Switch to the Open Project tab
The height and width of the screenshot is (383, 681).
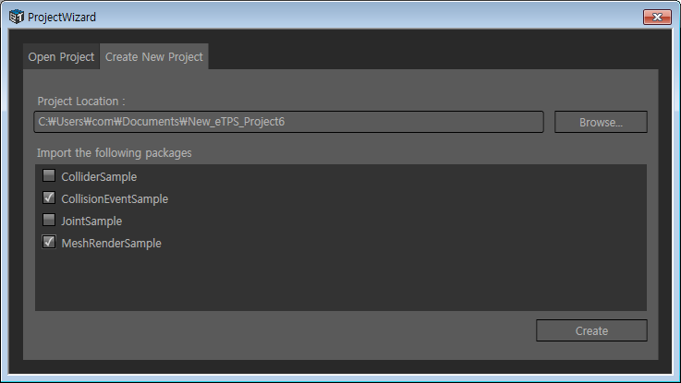coord(61,57)
